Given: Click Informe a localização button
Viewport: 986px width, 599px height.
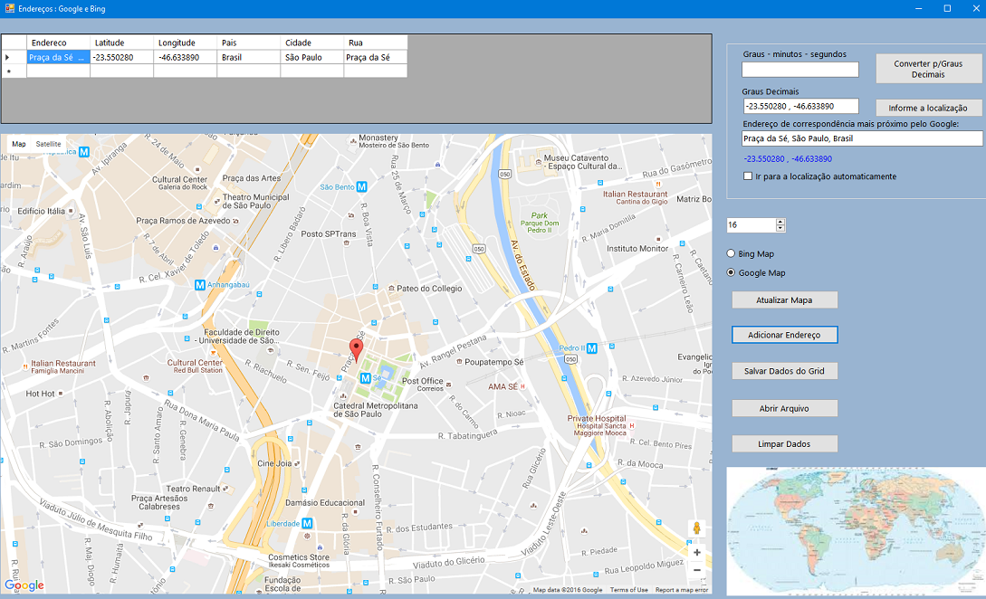Looking at the screenshot, I should 928,108.
